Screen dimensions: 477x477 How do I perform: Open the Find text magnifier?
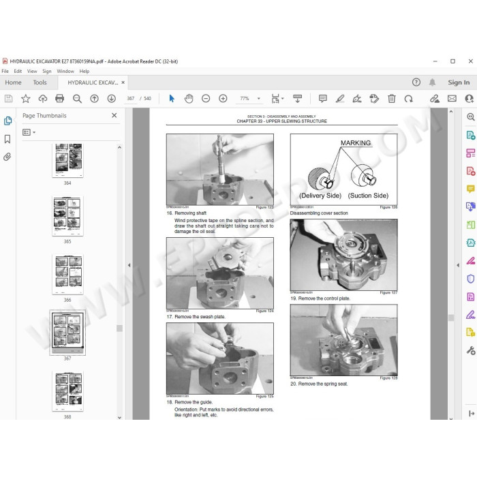77,98
